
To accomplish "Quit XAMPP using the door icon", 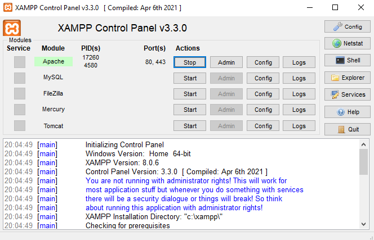I will (346, 129).
